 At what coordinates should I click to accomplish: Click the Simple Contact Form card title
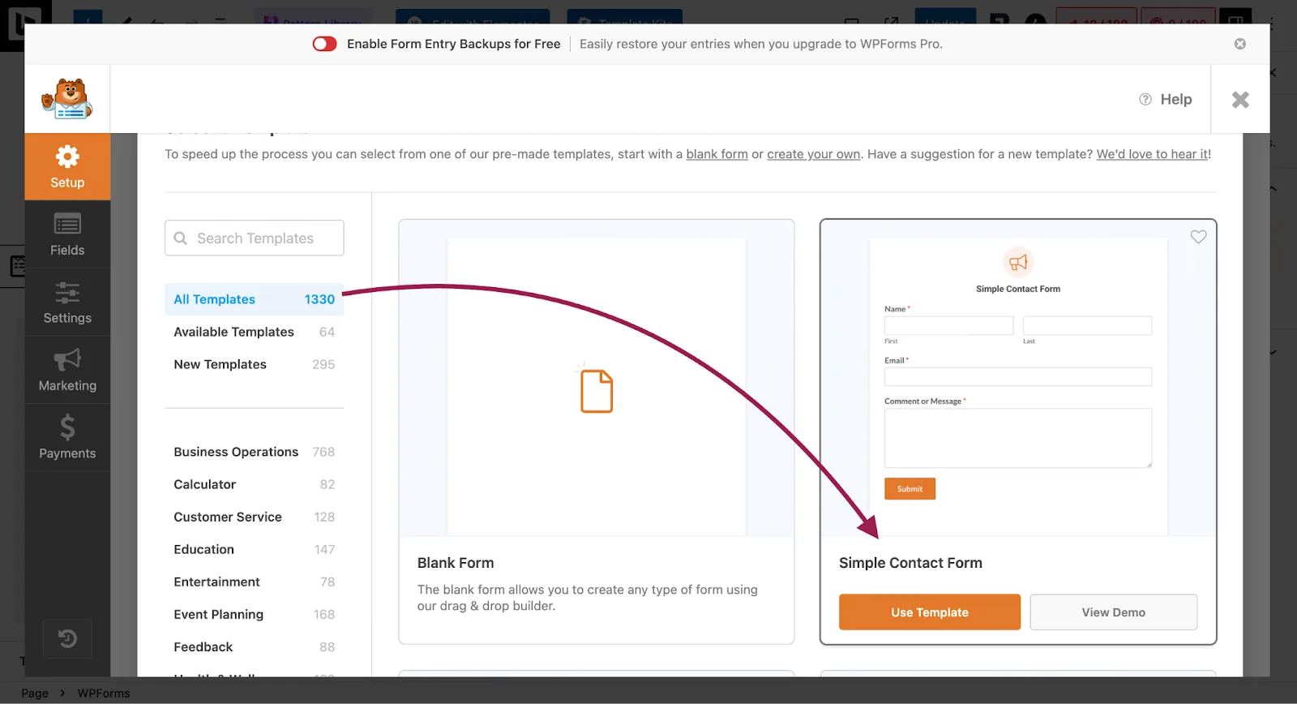(x=910, y=563)
